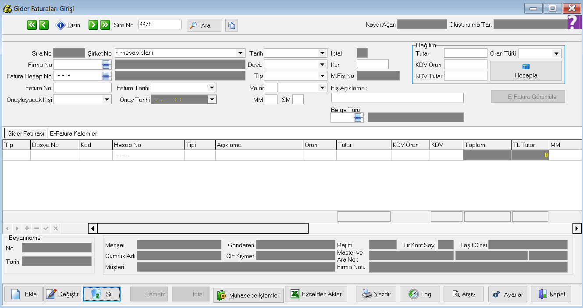Viewport: 583px width, 308px height.
Task: Click Toplam column header
Action: 487,145
